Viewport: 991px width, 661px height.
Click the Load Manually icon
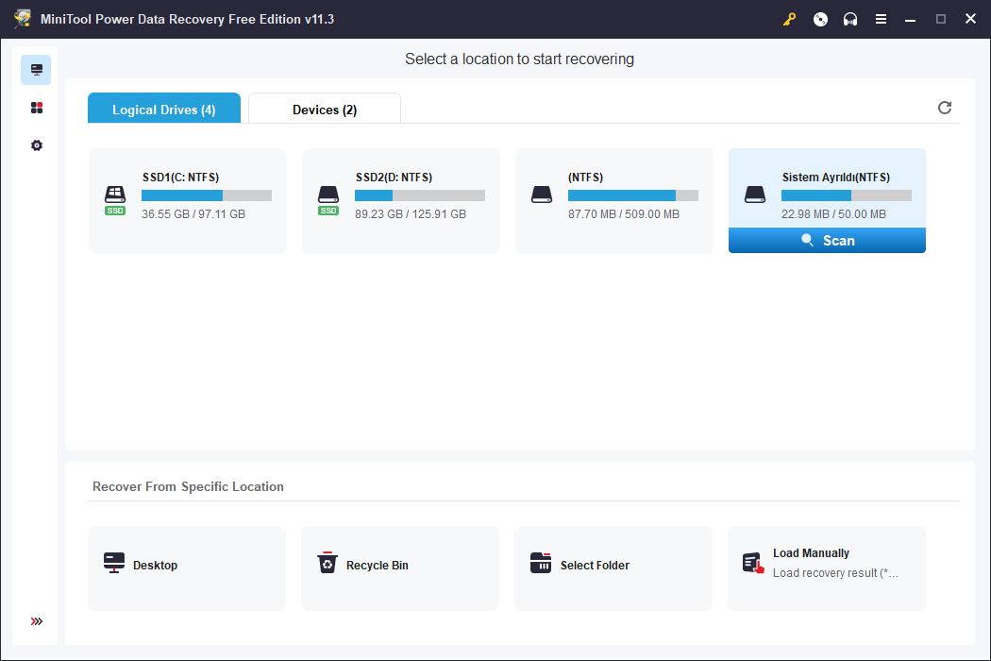pos(753,563)
